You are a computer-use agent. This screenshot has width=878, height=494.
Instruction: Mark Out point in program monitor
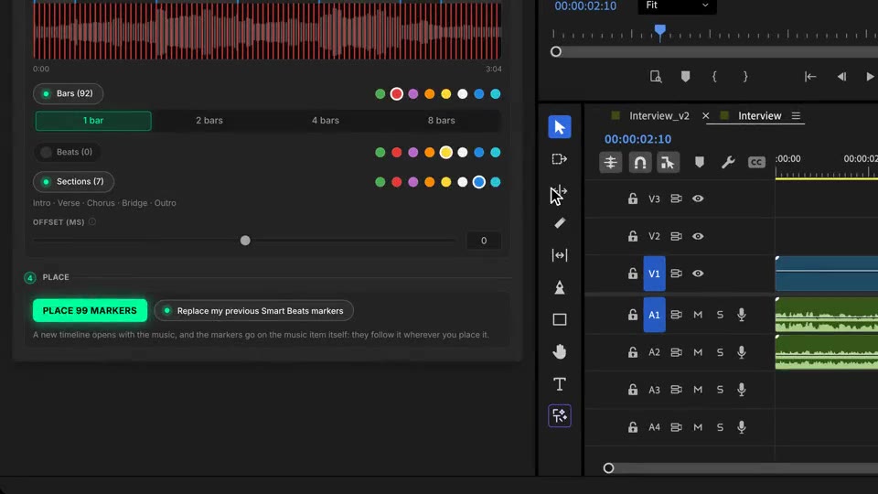tap(745, 77)
